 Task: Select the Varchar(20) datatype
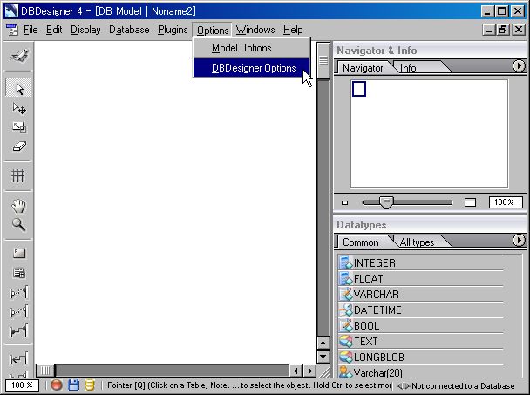(420, 372)
